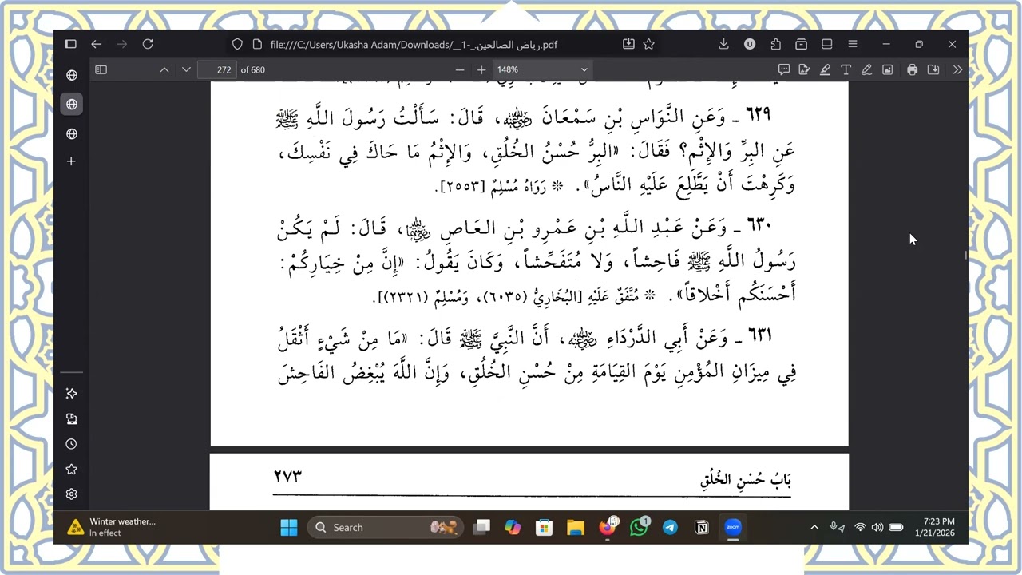This screenshot has height=575, width=1022.
Task: Add a comment annotation in PDF toolbar
Action: point(783,69)
